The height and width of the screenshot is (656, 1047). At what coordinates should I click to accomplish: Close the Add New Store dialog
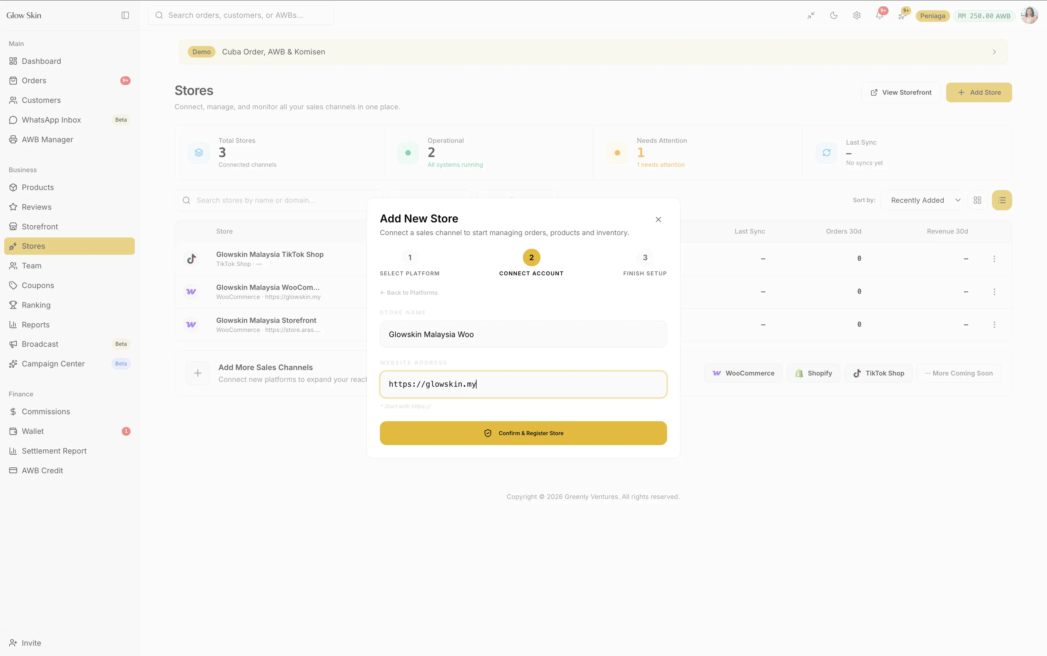click(658, 220)
